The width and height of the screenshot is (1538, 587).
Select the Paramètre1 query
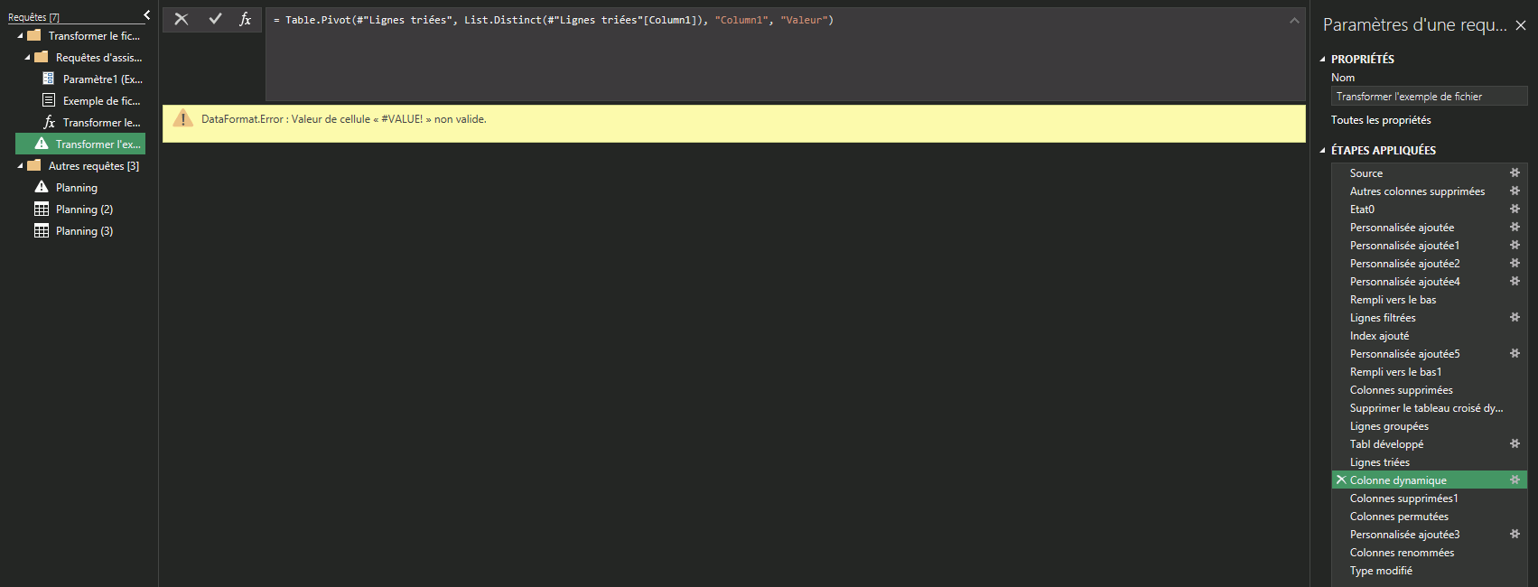point(102,79)
